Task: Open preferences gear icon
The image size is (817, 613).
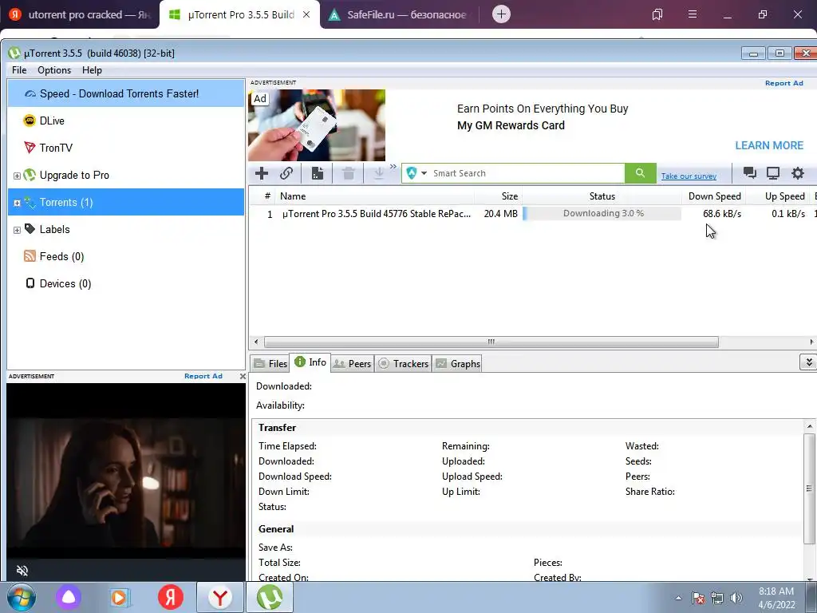Action: pos(798,173)
